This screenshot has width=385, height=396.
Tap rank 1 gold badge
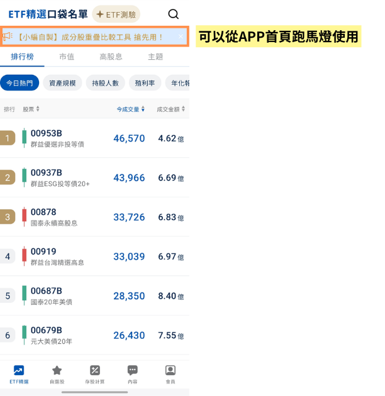[x=8, y=138]
